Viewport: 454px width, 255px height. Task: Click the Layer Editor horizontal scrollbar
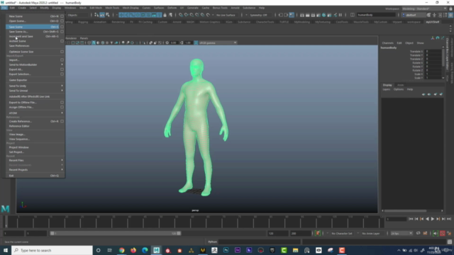[405, 211]
